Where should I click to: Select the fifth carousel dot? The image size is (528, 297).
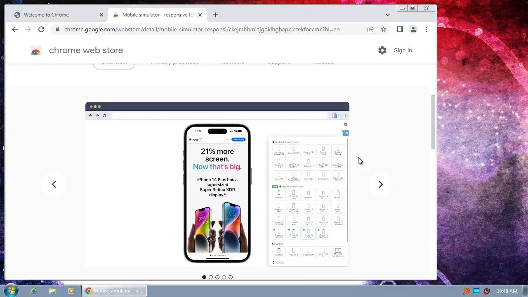(231, 277)
